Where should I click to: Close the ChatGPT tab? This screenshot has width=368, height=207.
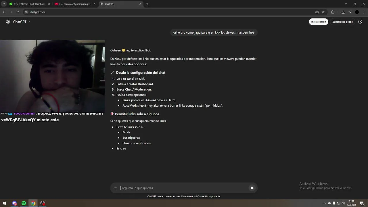[x=140, y=4]
